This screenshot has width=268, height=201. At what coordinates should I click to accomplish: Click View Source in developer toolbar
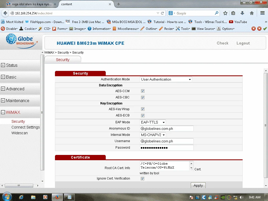click(203, 29)
